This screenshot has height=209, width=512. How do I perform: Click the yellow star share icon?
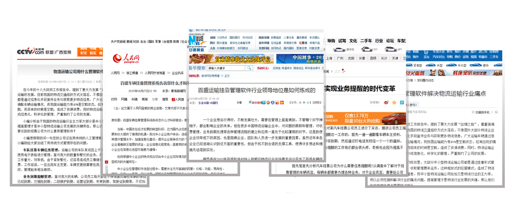pos(394,102)
